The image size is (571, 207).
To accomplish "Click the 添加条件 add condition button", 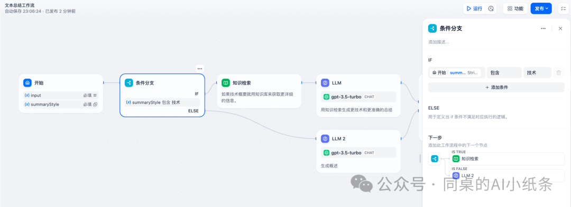I will [496, 87].
